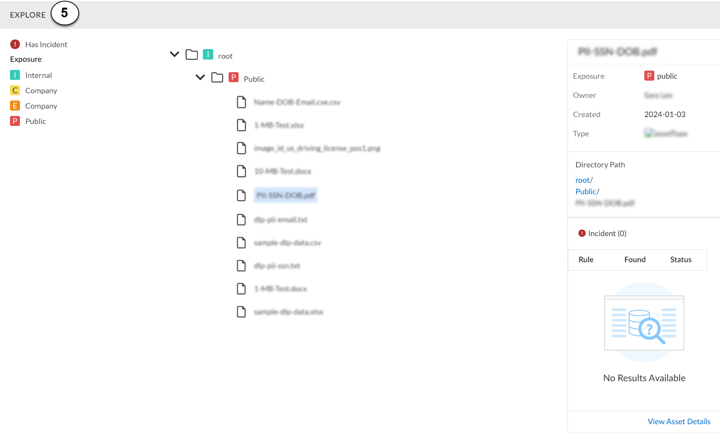Click the root folder icon
Image resolution: width=720 pixels, height=443 pixels.
192,55
